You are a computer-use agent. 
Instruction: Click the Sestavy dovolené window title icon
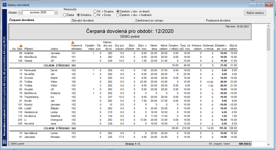(4, 5)
